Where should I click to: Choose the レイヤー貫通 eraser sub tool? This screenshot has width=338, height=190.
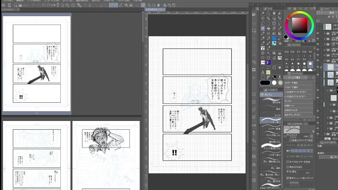271,127
